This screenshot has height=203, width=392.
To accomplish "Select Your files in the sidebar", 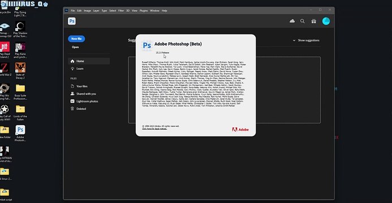I will tap(82, 86).
